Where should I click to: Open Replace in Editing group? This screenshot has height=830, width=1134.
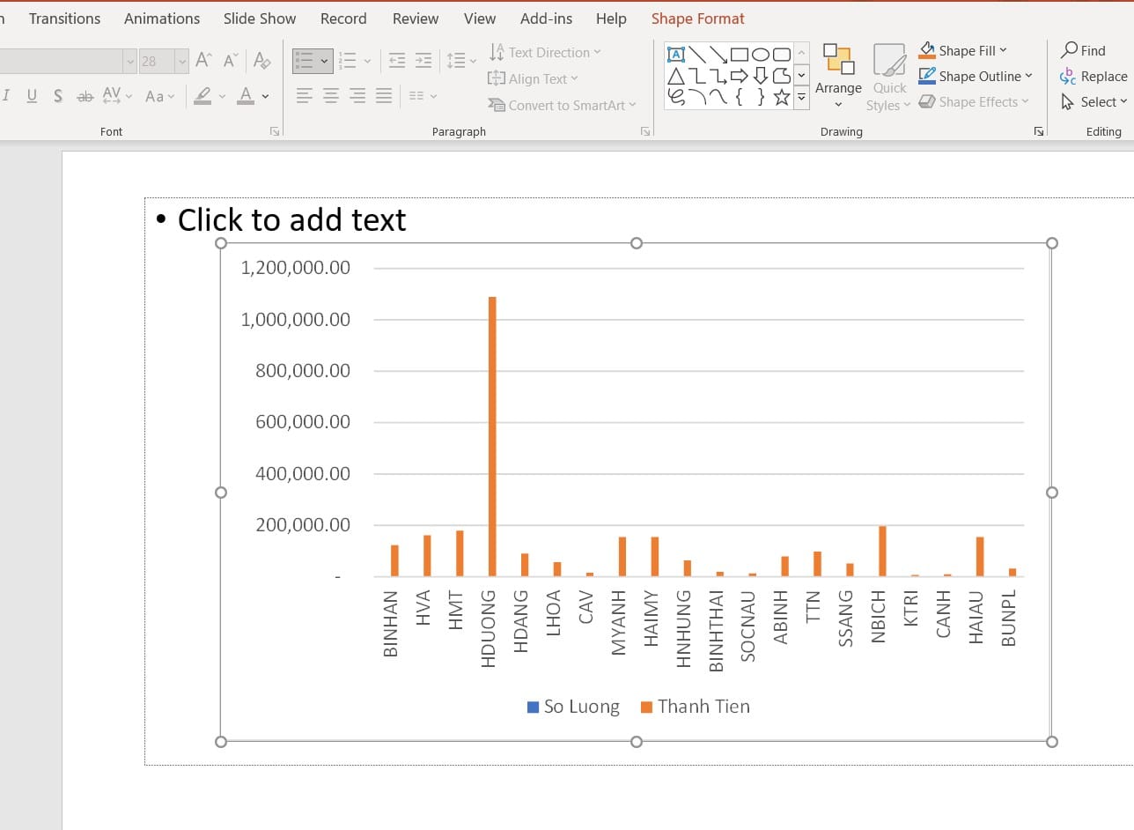(x=1094, y=77)
